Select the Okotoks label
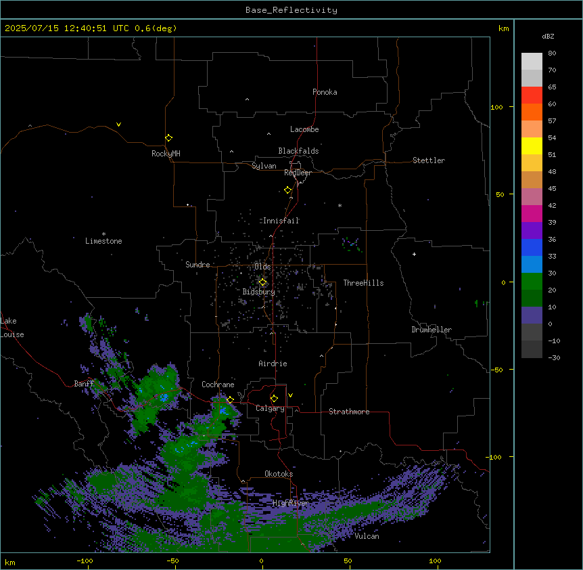Screen dimensions: 583x570 (x=279, y=474)
